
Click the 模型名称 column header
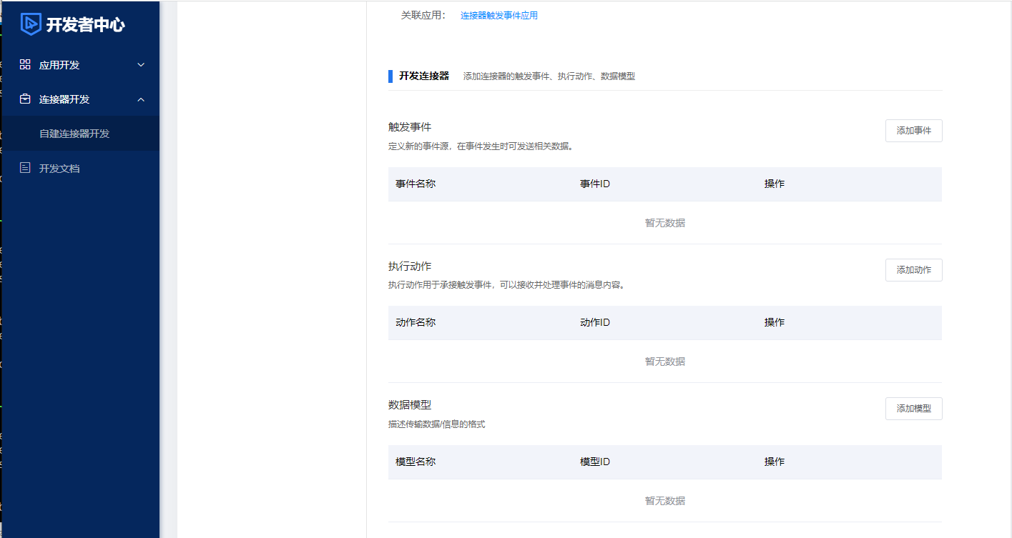point(416,462)
